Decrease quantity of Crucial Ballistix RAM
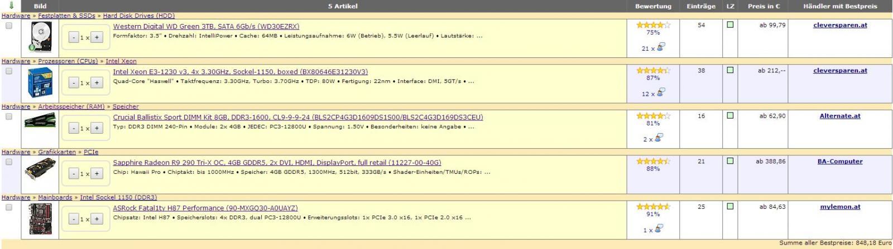Viewport: 893px width, 249px height. point(74,128)
